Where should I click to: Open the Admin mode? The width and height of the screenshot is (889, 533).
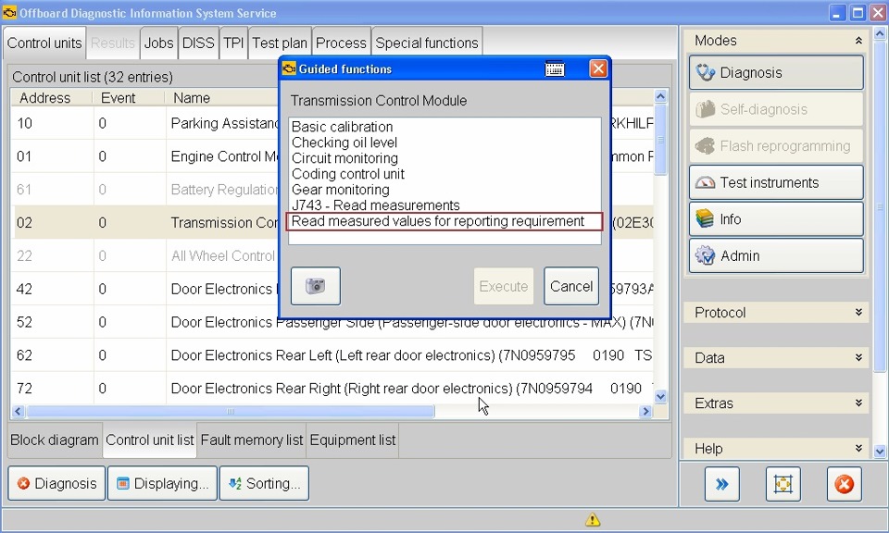[x=776, y=256]
